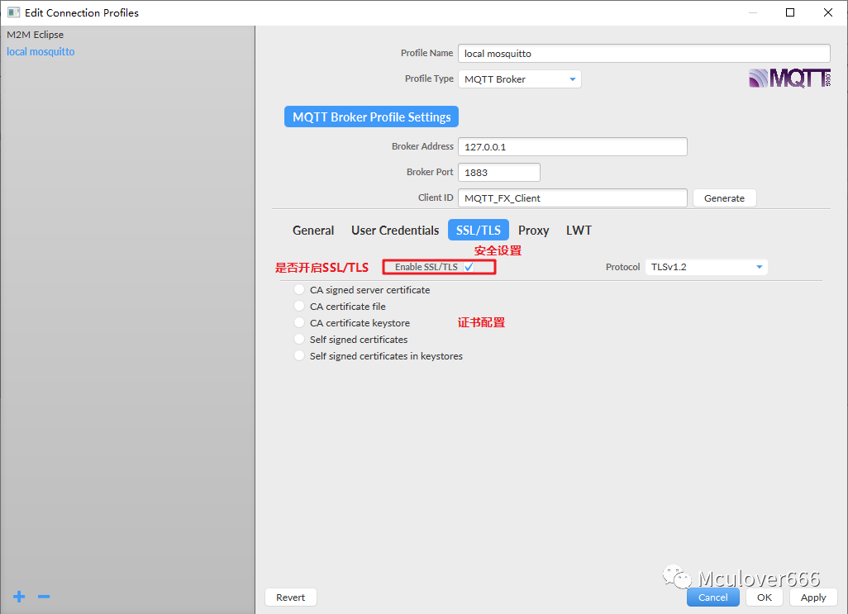Focus the Client ID field
The height and width of the screenshot is (614, 848).
pos(572,198)
